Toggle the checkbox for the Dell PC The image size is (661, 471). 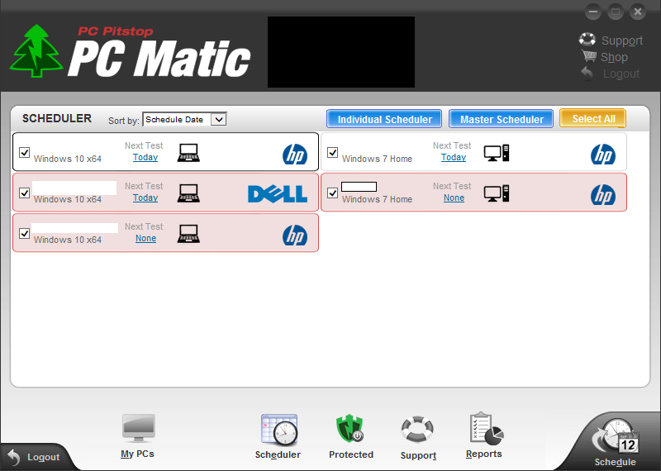[x=24, y=193]
